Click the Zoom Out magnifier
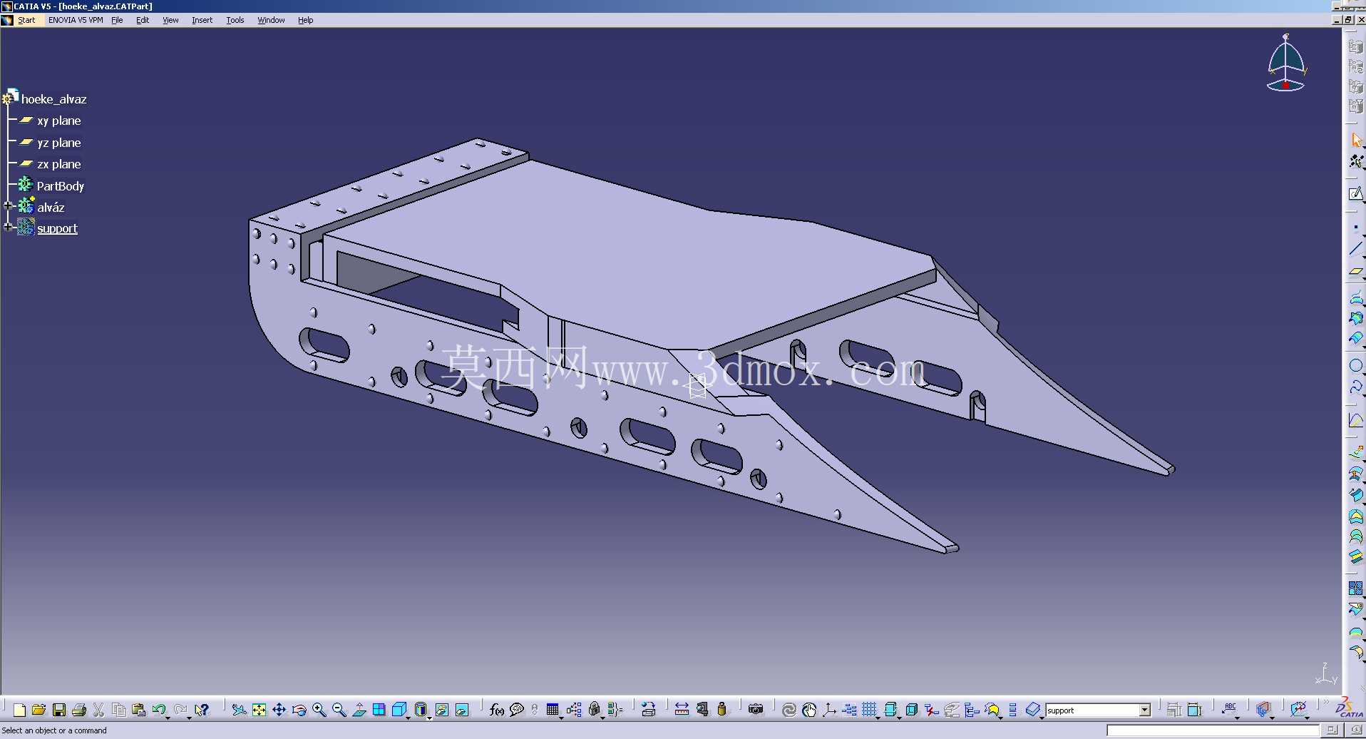The image size is (1366, 739). pos(339,710)
